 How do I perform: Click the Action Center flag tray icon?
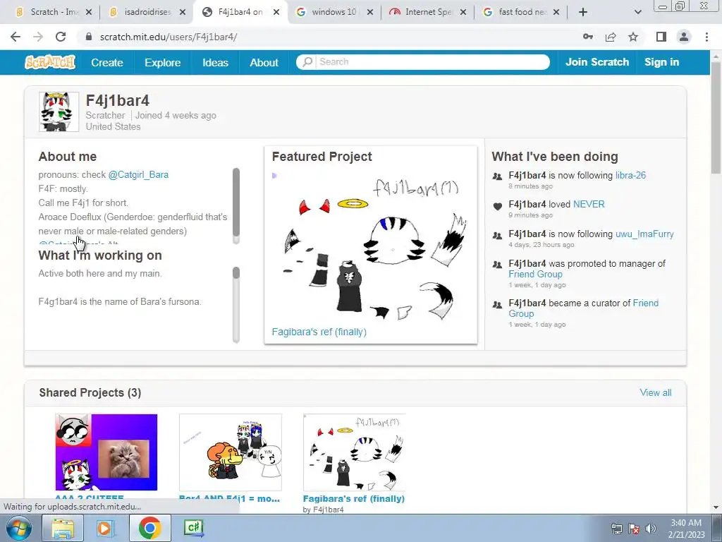point(634,529)
